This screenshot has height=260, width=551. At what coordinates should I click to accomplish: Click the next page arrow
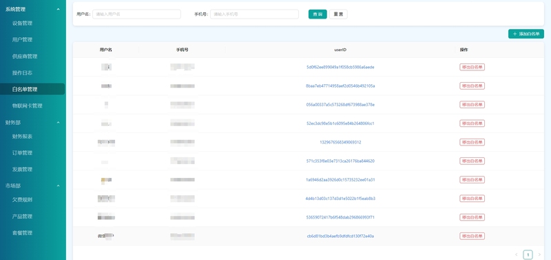pos(539,254)
